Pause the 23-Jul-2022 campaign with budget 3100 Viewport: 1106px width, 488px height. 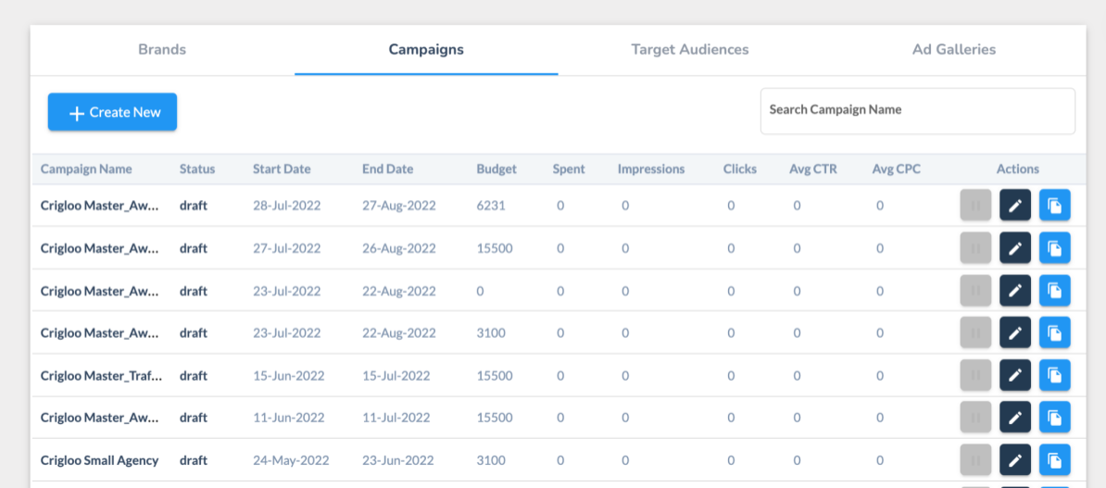(975, 332)
